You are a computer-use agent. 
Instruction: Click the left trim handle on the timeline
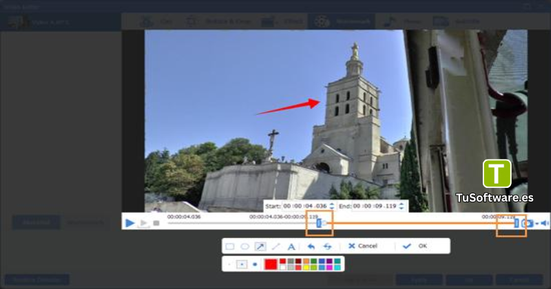coord(319,224)
